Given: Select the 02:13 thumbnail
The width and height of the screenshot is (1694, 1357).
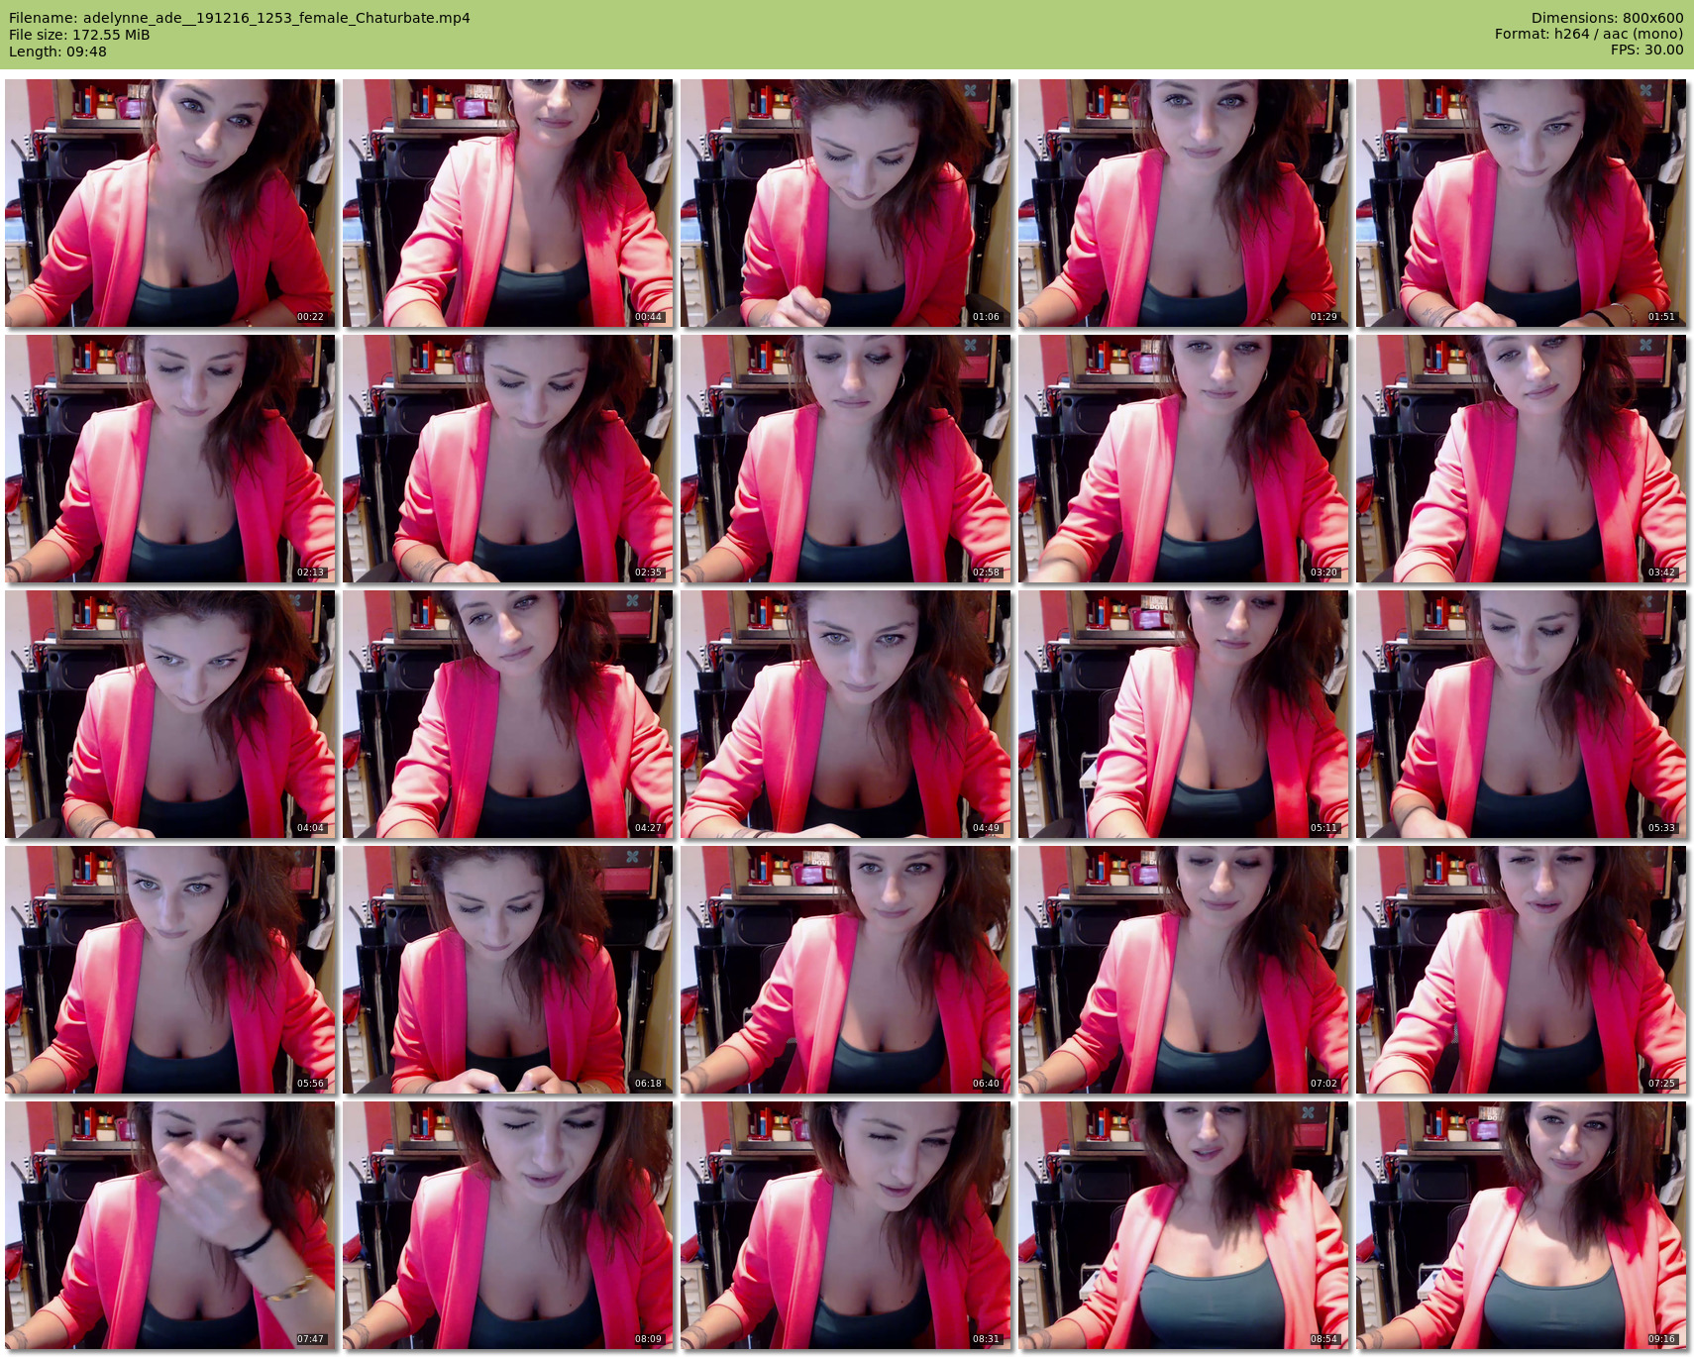Looking at the screenshot, I should [x=170, y=459].
